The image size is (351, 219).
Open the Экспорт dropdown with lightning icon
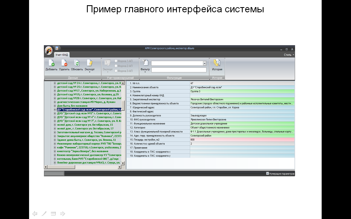89,64
